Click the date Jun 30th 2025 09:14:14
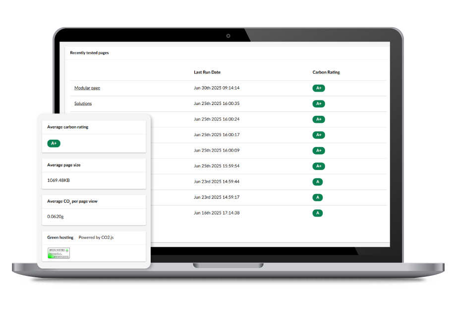Screen dimensions: 456x312 [x=217, y=88]
